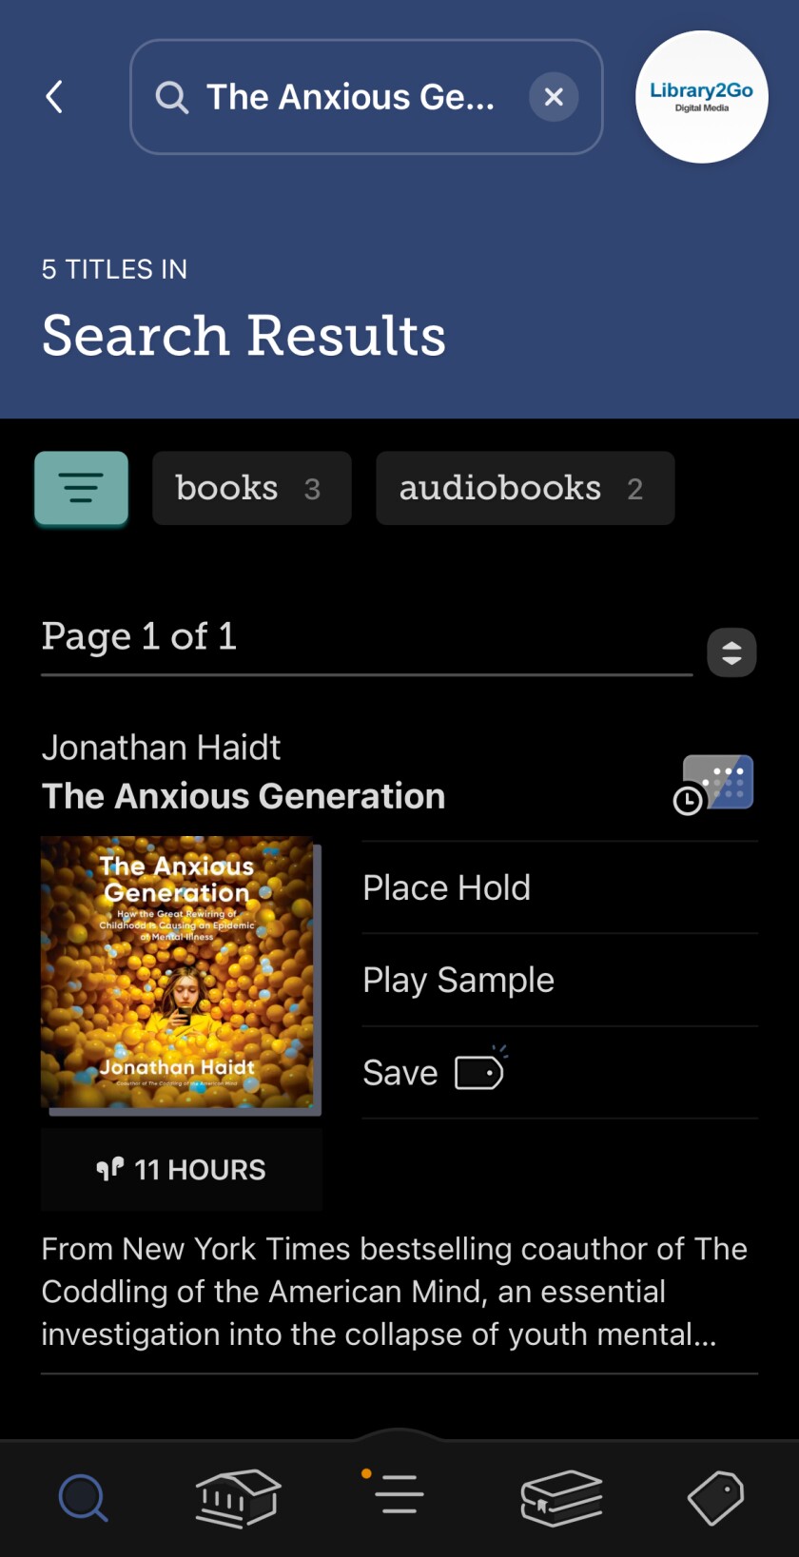The width and height of the screenshot is (799, 1557).
Task: Filter results by audiobooks
Action: (524, 488)
